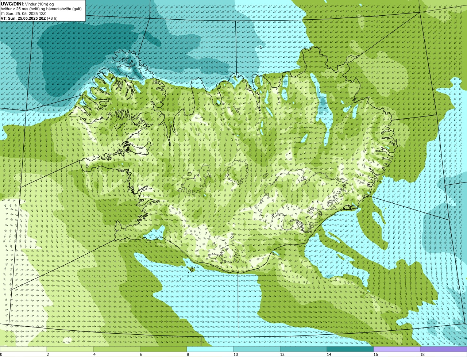467x357 pixels.
Task: Click the 0–2 m/s palest legend swatch
Action: click(23, 349)
